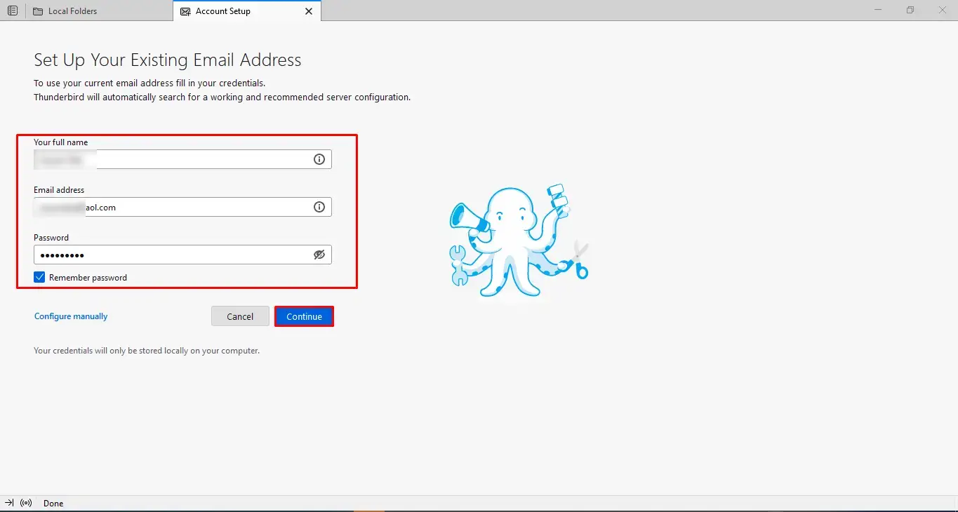Image resolution: width=958 pixels, height=512 pixels.
Task: Click the folder icon on Local Folders tab
Action: tap(38, 11)
